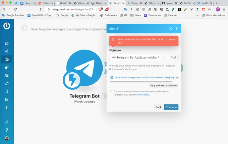Open Devices phone icon in the sidebar
The width and height of the screenshot is (228, 144).
7,91
